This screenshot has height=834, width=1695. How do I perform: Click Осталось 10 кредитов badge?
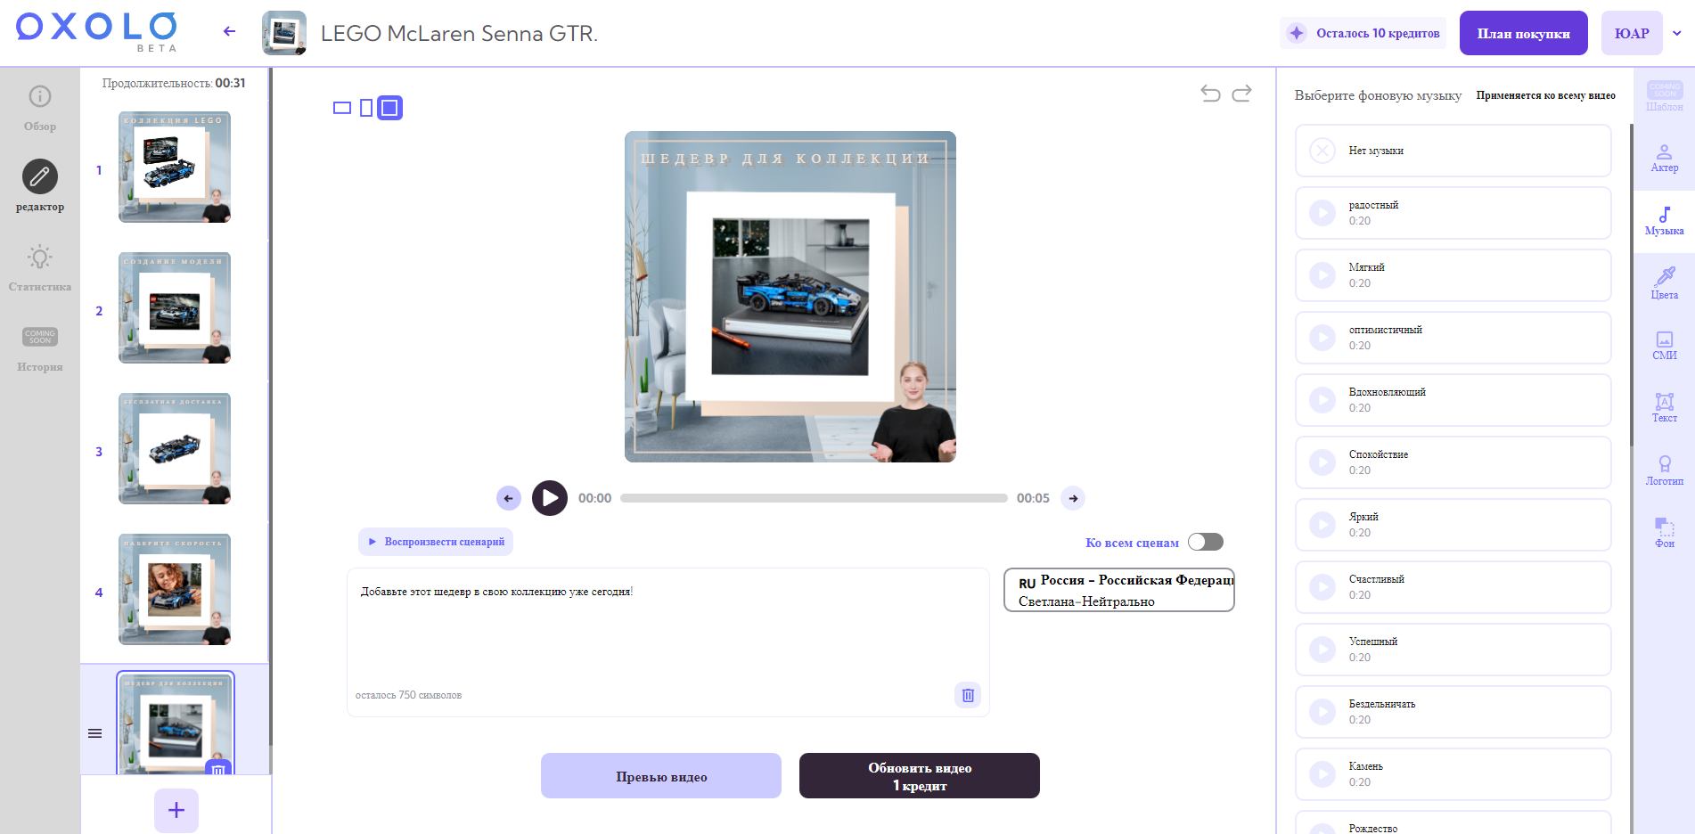tap(1363, 33)
